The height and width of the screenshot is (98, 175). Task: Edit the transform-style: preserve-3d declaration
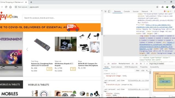119,85
